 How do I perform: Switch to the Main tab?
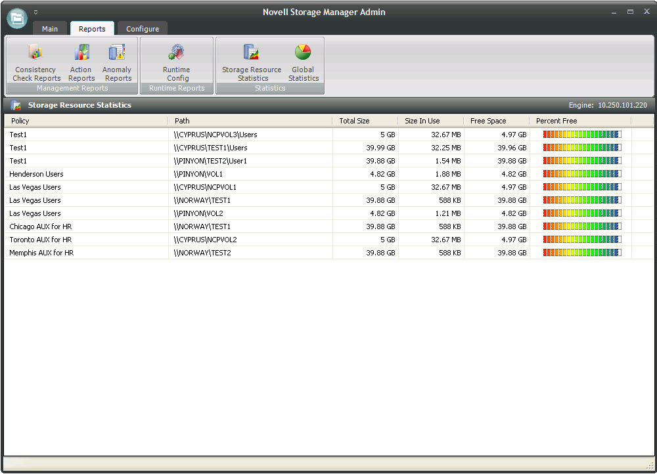(x=50, y=28)
